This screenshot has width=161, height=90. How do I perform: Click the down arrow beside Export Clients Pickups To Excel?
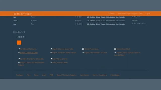[x=115, y=52]
